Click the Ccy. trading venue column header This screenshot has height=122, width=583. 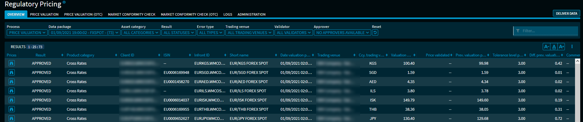point(371,55)
